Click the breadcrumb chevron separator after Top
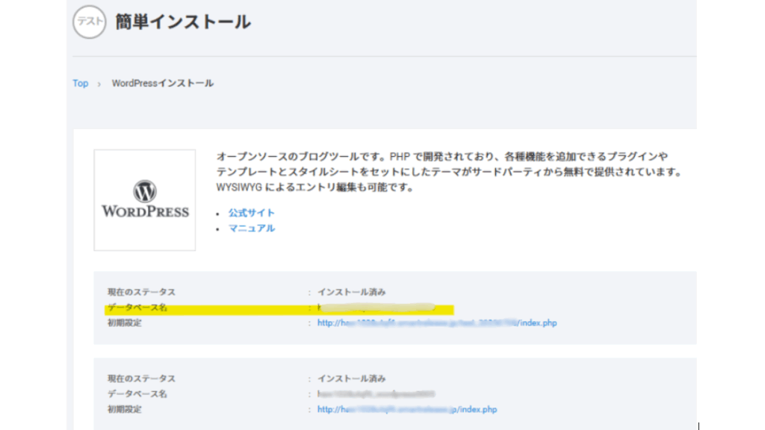The height and width of the screenshot is (430, 765). [x=99, y=84]
